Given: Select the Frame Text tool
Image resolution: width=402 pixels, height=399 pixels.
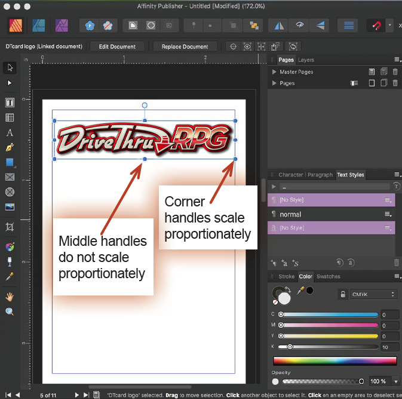Looking at the screenshot, I should (10, 102).
